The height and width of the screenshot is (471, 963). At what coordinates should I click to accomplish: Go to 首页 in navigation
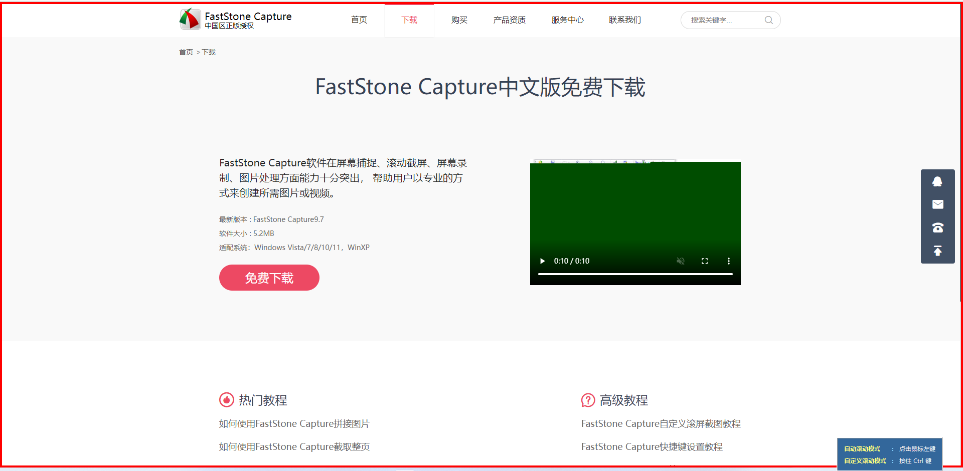pyautogui.click(x=359, y=20)
